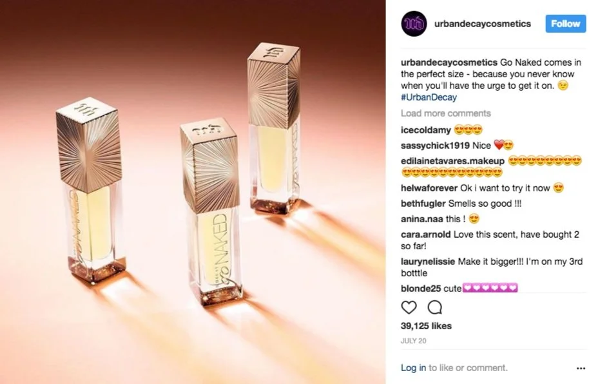Open the three-dot more options menu
Image resolution: width=600 pixels, height=384 pixels.
click(581, 368)
